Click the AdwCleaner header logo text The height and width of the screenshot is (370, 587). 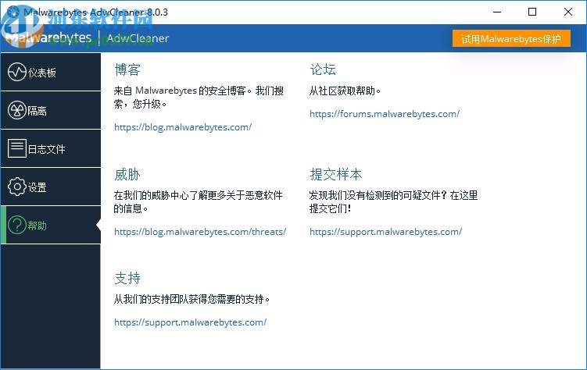coord(138,38)
